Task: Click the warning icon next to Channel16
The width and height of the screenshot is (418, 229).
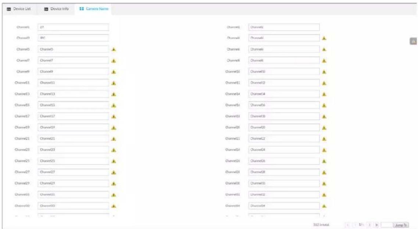Action: click(x=324, y=105)
